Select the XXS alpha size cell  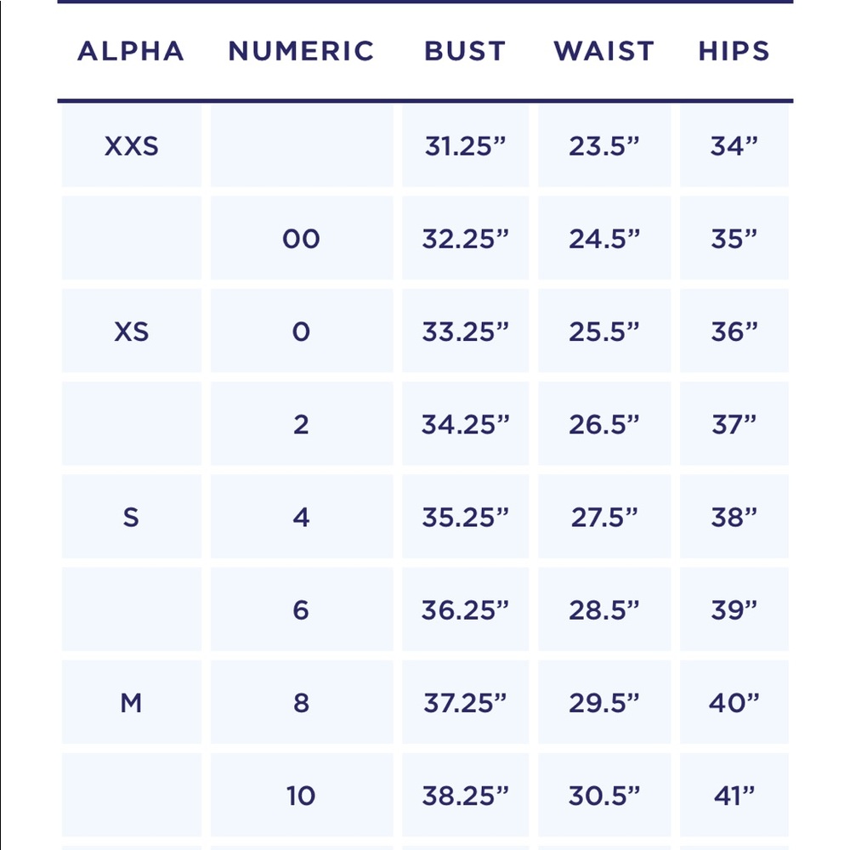coord(132,146)
